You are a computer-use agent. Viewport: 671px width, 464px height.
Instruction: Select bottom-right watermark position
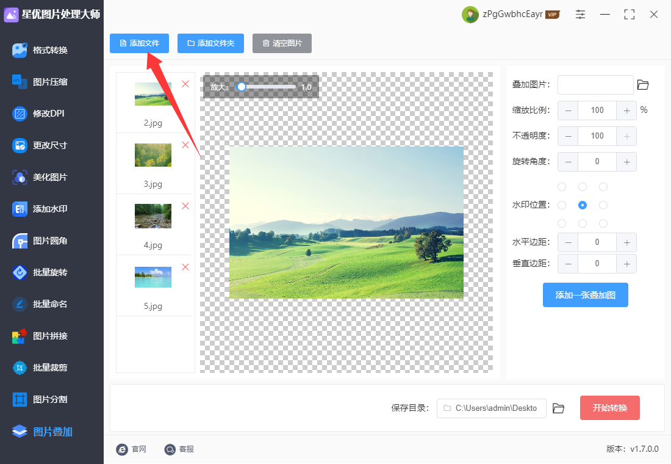click(x=603, y=223)
